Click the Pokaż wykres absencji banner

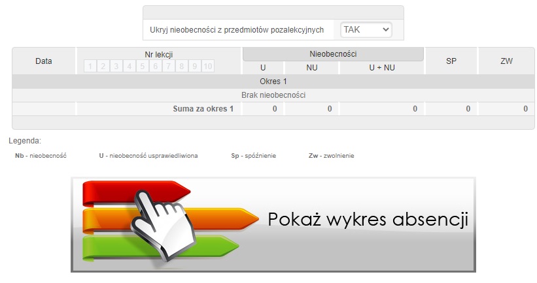click(x=273, y=224)
